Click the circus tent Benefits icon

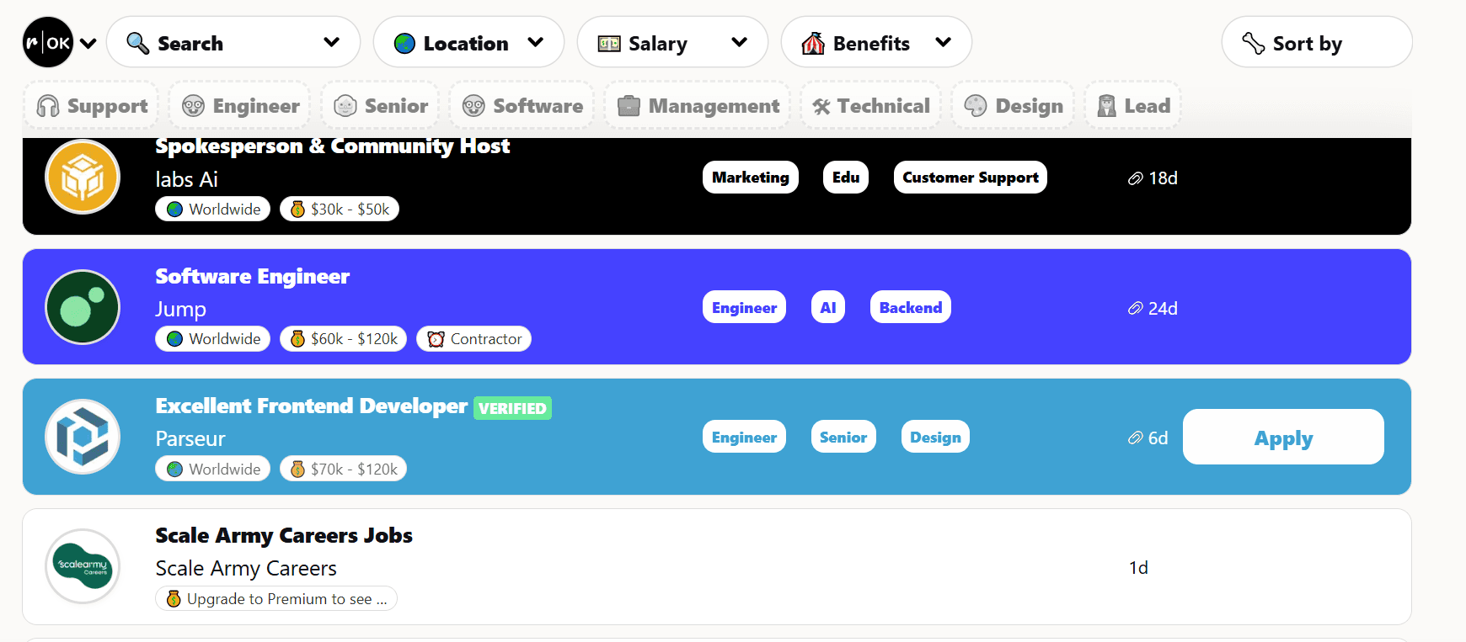(x=813, y=43)
